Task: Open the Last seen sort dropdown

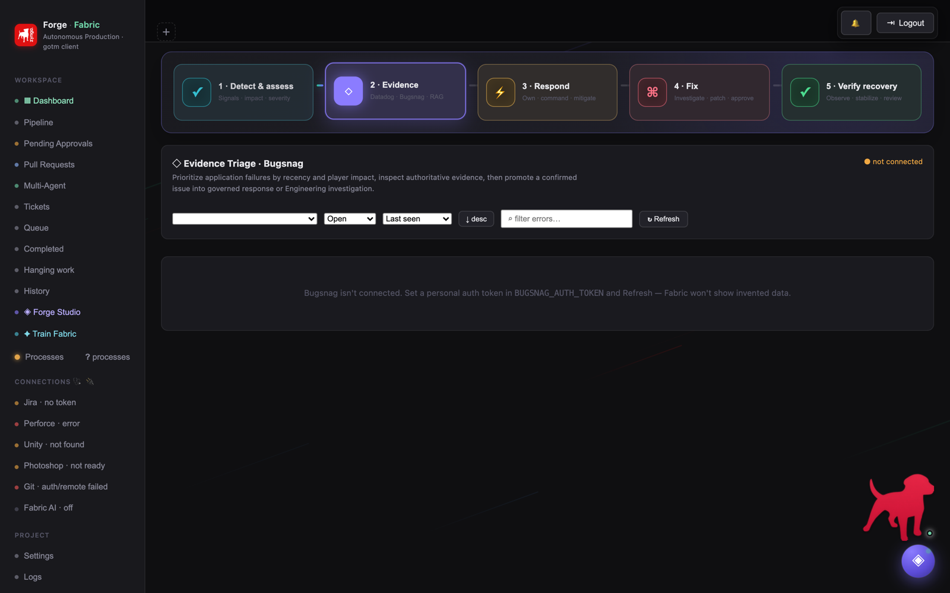Action: pos(417,219)
